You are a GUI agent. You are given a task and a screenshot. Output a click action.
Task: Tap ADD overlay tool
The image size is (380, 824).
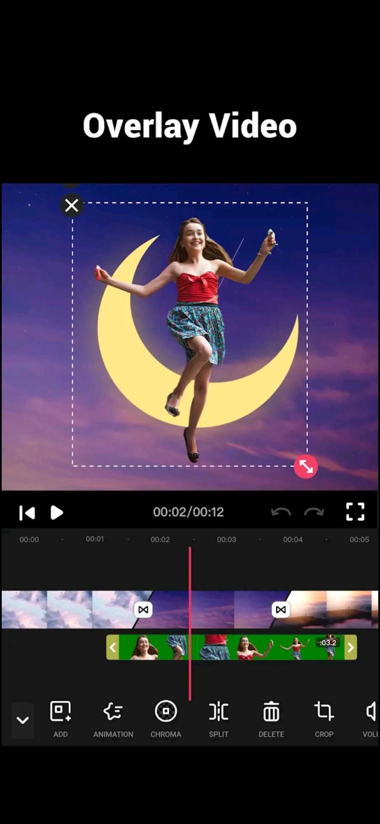click(x=61, y=719)
